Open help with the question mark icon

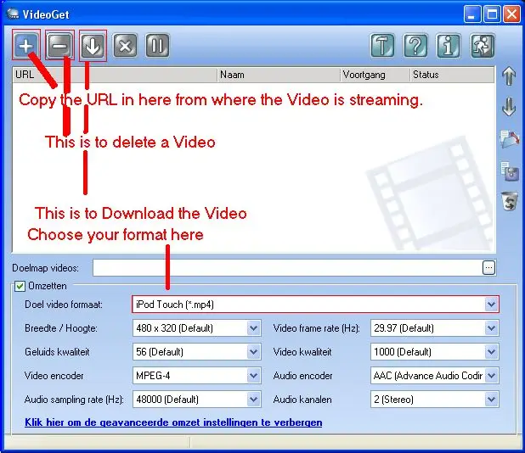tap(415, 46)
